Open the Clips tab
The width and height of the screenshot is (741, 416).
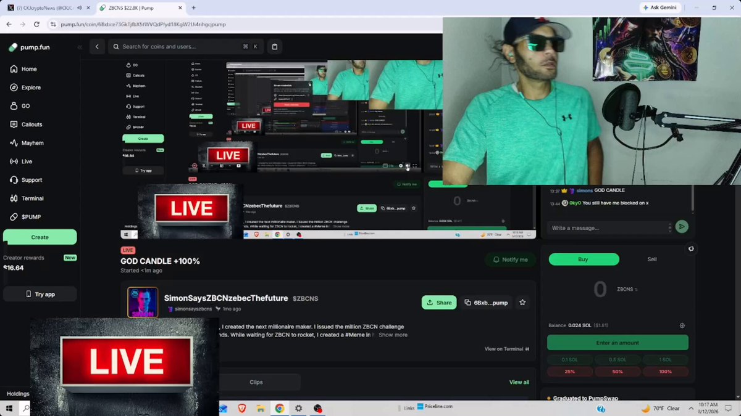[256, 382]
